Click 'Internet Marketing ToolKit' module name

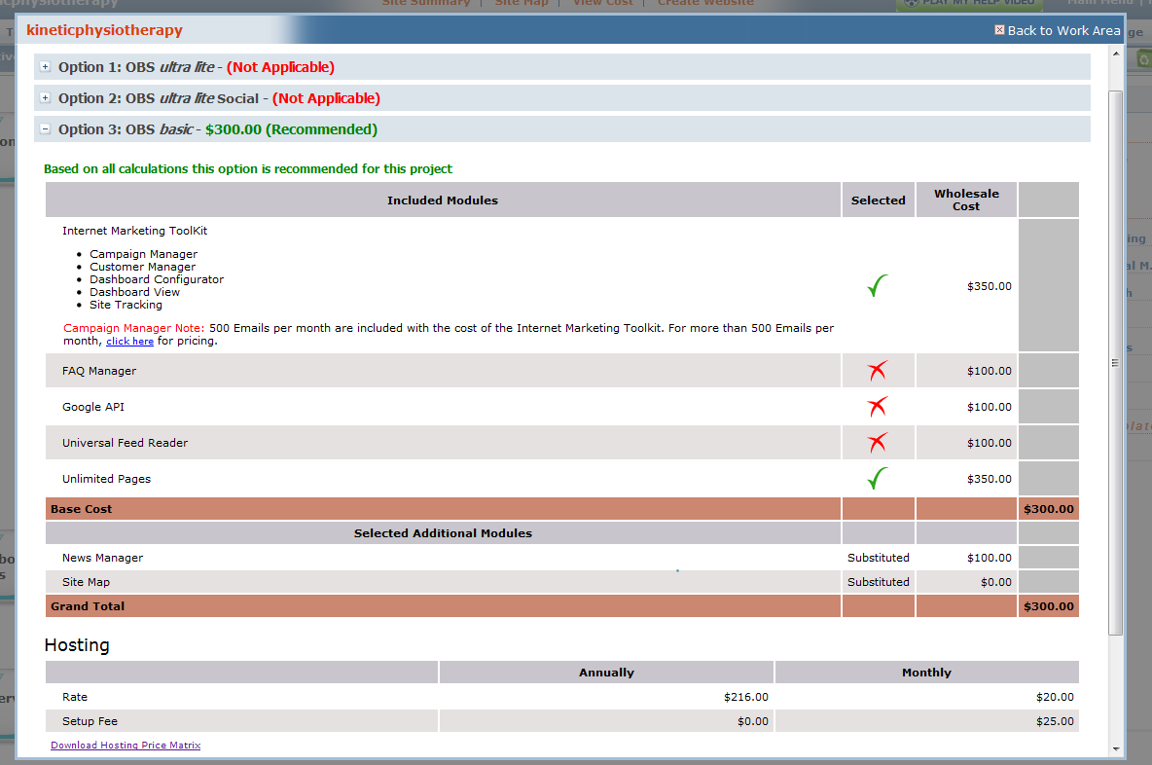click(x=134, y=231)
